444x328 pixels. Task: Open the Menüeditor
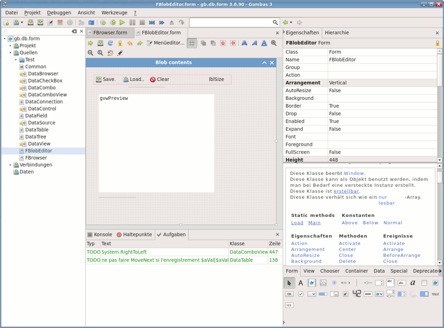165,43
